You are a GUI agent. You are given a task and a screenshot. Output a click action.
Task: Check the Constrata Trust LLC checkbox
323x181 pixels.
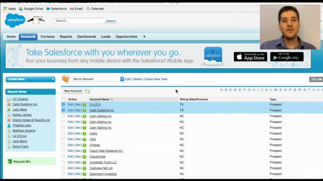(x=63, y=162)
